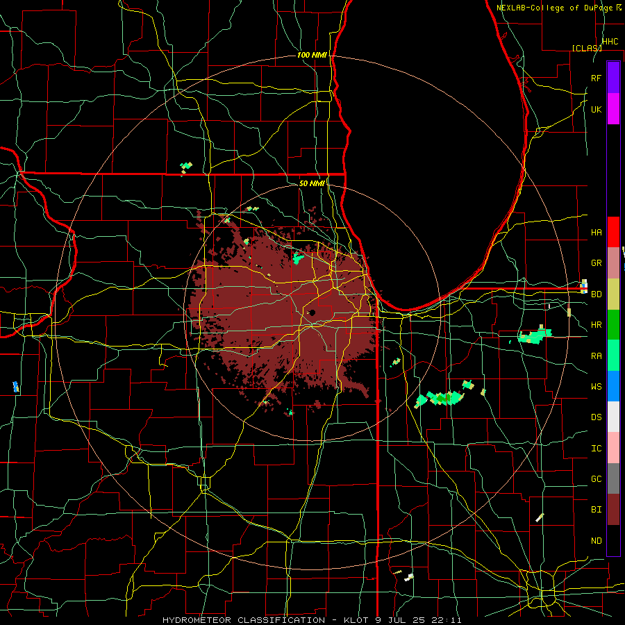Click the HA legend label

[x=596, y=233]
